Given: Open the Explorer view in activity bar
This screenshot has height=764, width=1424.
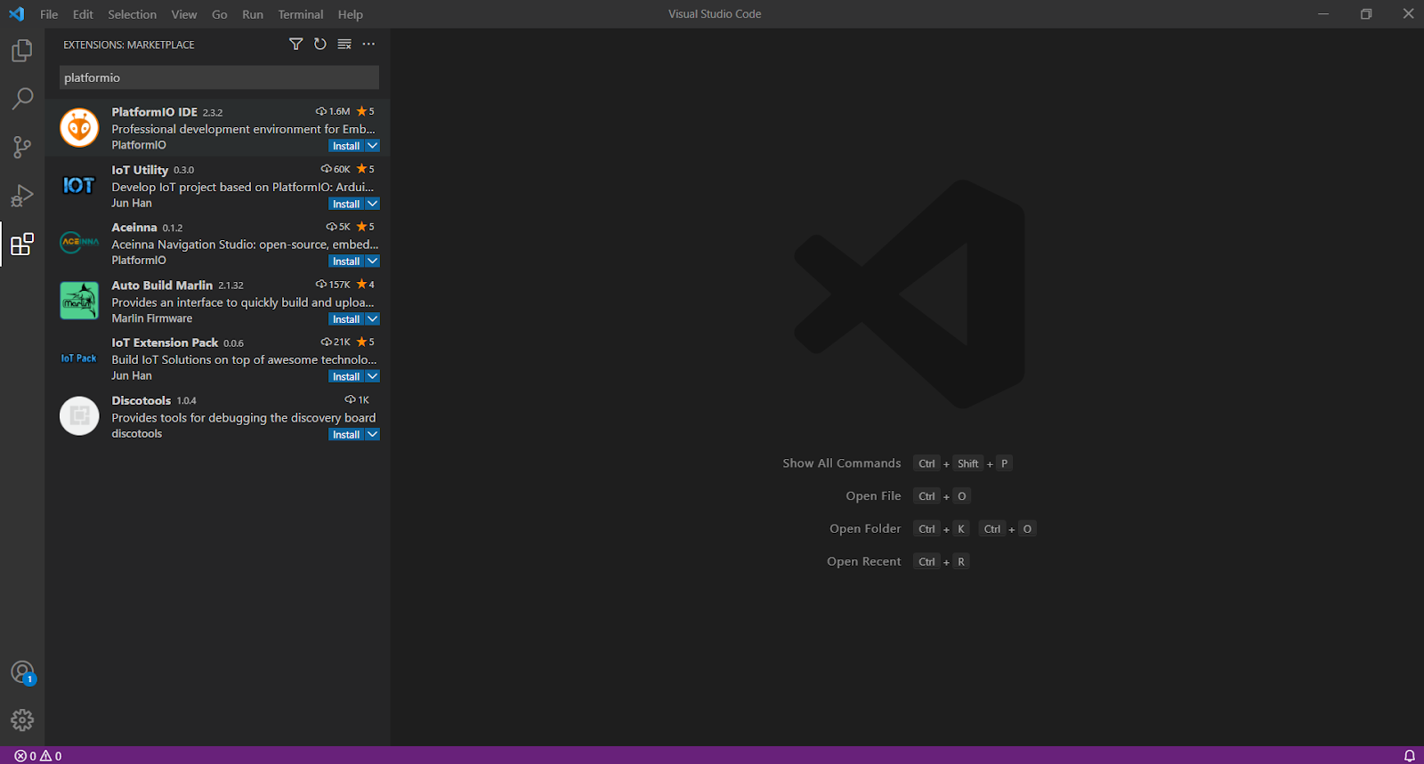Looking at the screenshot, I should pyautogui.click(x=22, y=51).
